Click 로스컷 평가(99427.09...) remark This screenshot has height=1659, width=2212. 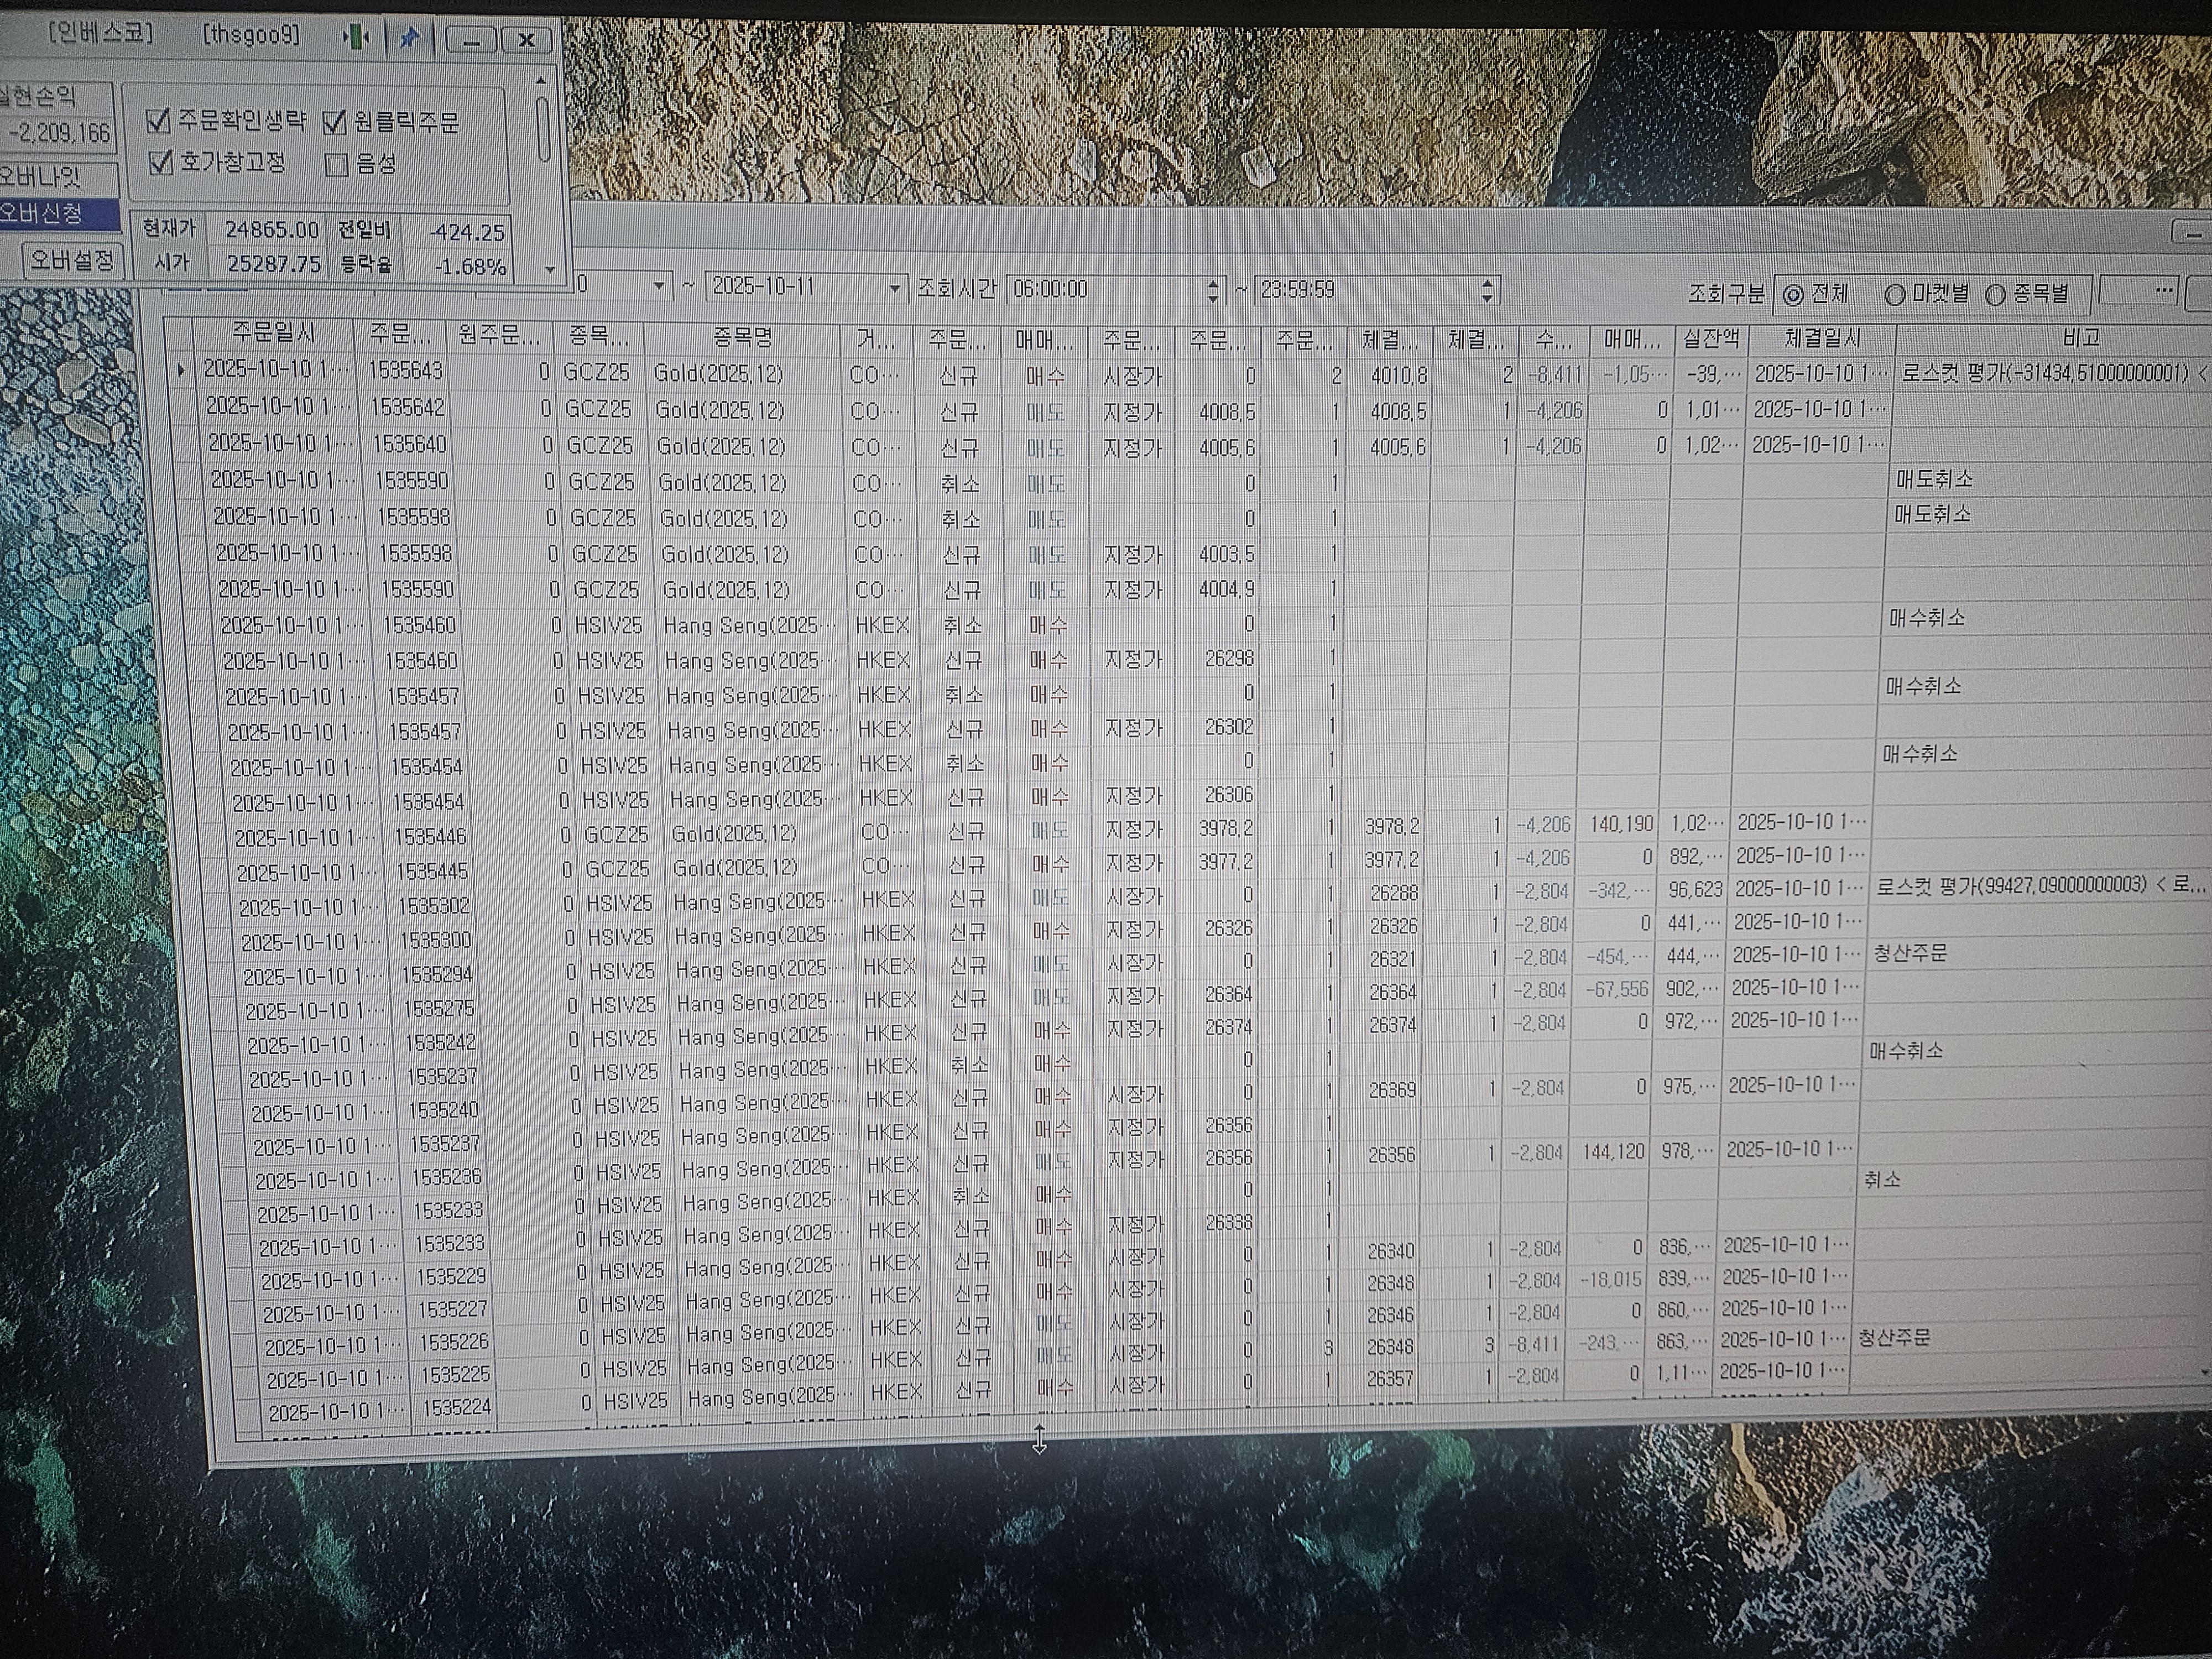click(x=2040, y=885)
